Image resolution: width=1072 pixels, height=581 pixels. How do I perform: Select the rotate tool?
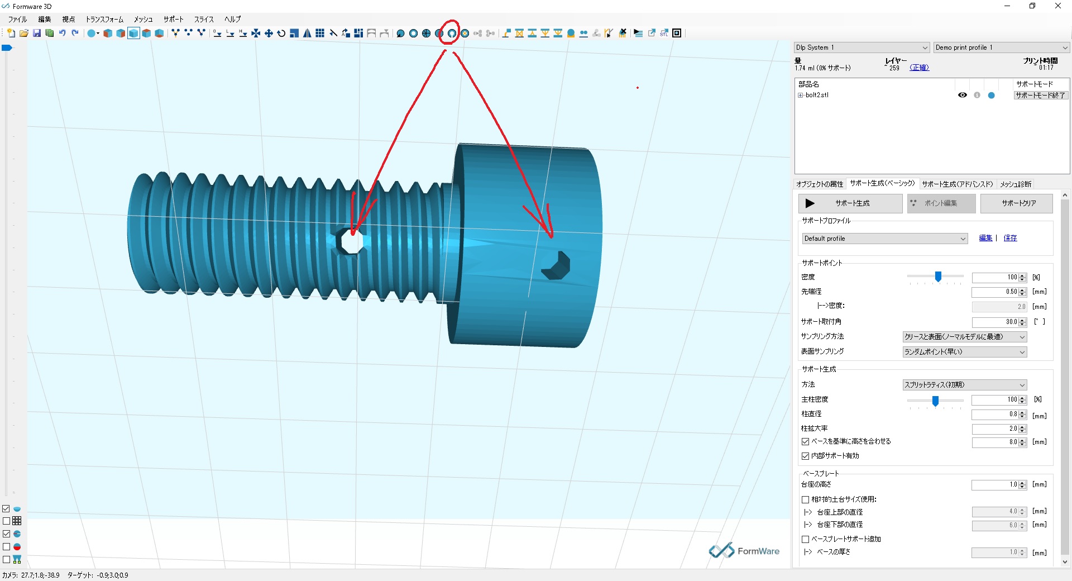click(x=281, y=34)
